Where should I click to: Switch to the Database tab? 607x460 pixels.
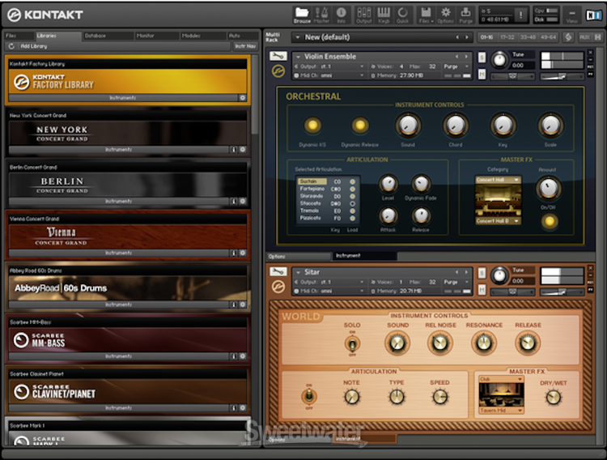(x=107, y=36)
